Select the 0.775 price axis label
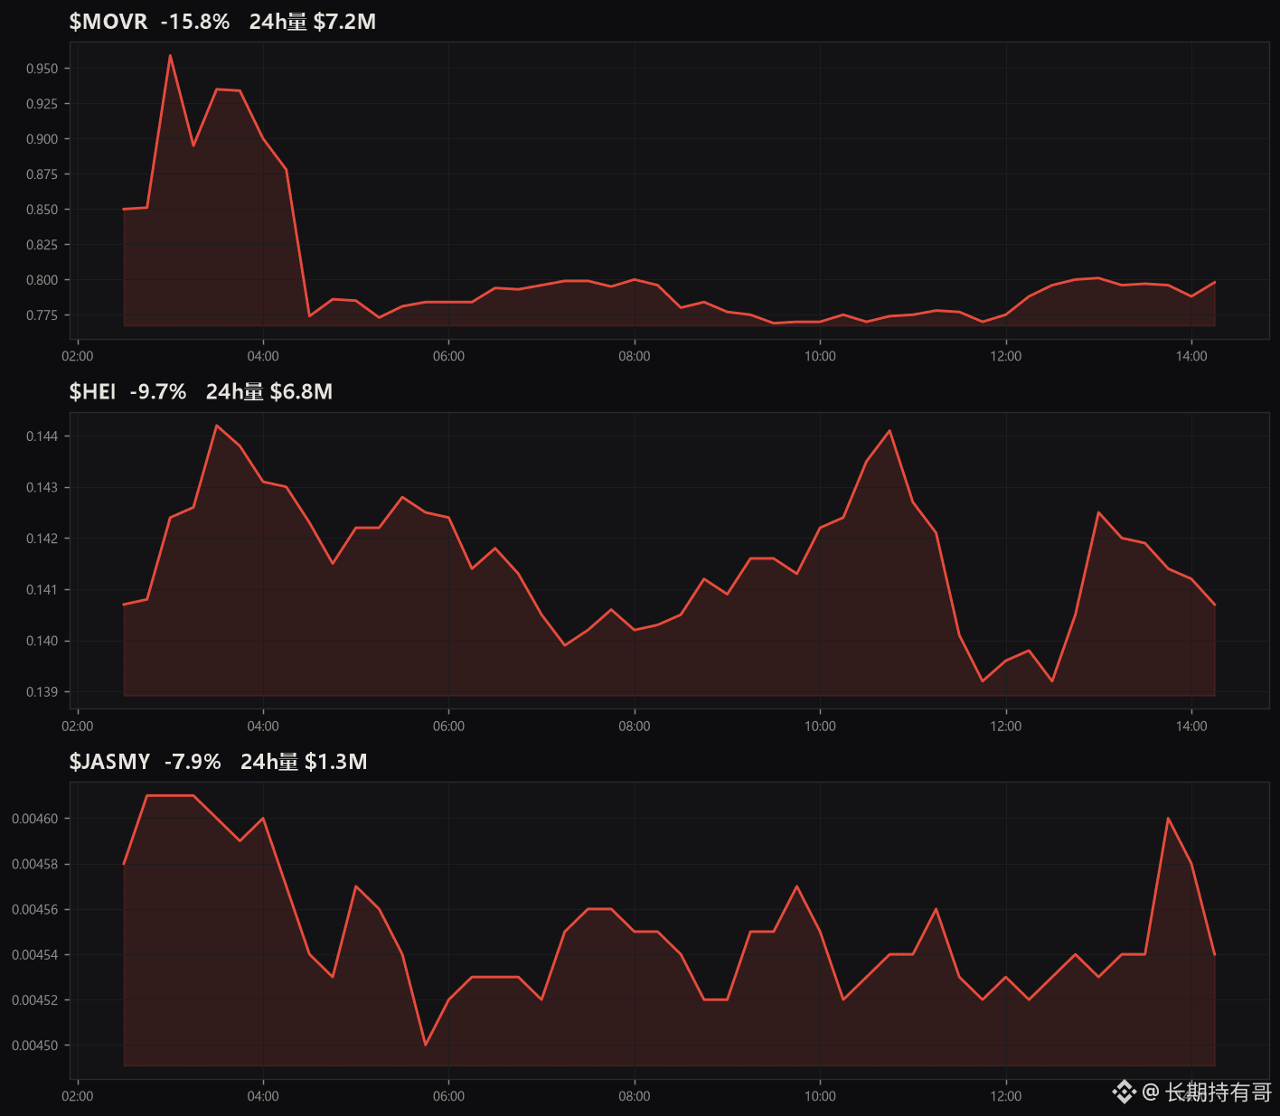Image resolution: width=1280 pixels, height=1116 pixels. click(x=42, y=315)
